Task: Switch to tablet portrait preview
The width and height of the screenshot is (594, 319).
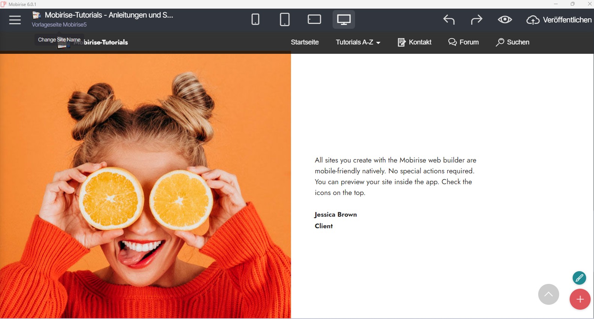Action: pyautogui.click(x=285, y=19)
